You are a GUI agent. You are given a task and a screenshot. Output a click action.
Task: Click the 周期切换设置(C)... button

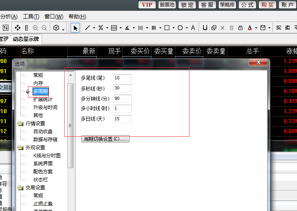pyautogui.click(x=106, y=139)
